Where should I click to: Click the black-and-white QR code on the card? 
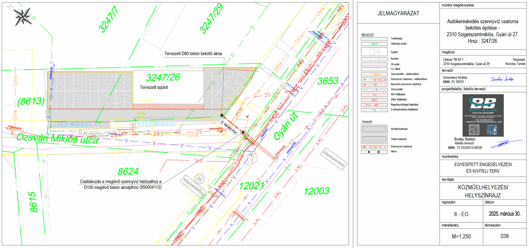pos(474,130)
